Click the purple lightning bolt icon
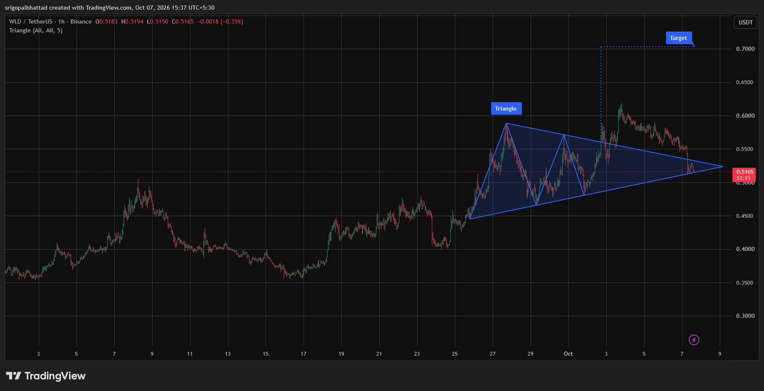The image size is (764, 391). coord(694,340)
